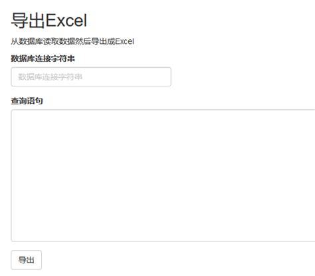The height and width of the screenshot is (276, 315).
Task: Select the connection string placeholder text box
Action: click(91, 76)
